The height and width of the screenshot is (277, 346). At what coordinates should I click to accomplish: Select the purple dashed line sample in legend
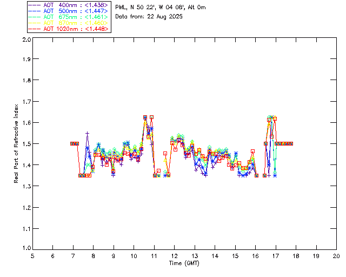35,5
